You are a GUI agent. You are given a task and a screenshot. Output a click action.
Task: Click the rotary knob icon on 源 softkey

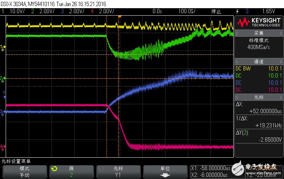coord(54,169)
